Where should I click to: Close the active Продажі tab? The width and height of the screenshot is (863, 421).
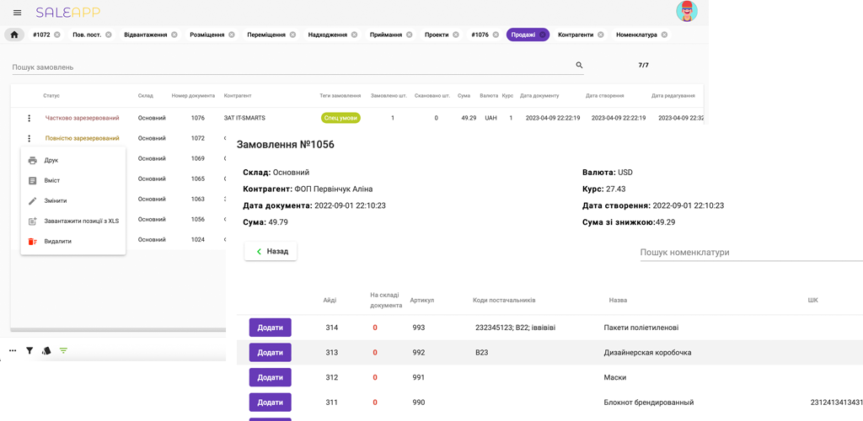point(542,35)
